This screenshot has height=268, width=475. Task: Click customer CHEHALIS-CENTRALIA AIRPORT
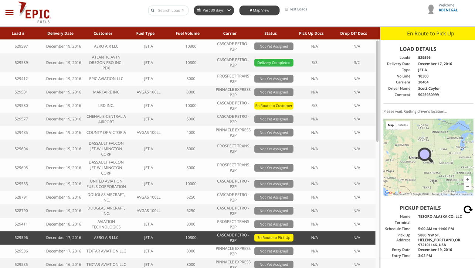tap(106, 119)
